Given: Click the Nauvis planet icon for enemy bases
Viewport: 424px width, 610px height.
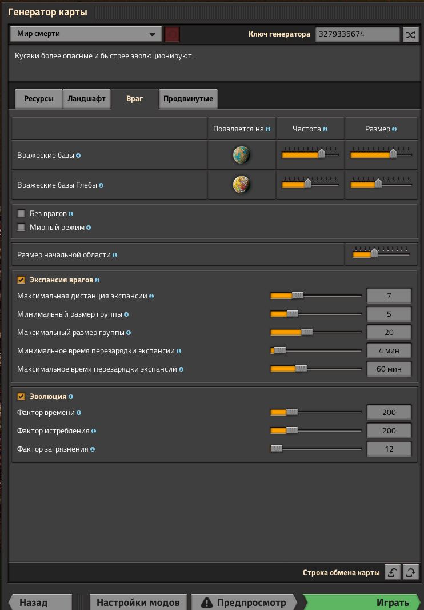Looking at the screenshot, I should pyautogui.click(x=241, y=155).
